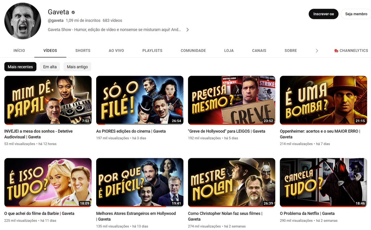
Task: Click '197 mil visualizações • há 3 dias'
Action: point(121,138)
